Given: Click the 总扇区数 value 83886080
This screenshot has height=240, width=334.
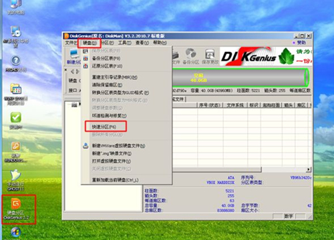Looking at the screenshot, I should (x=226, y=210).
